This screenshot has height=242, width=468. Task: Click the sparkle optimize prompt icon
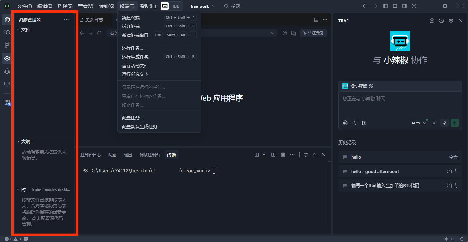(434, 123)
